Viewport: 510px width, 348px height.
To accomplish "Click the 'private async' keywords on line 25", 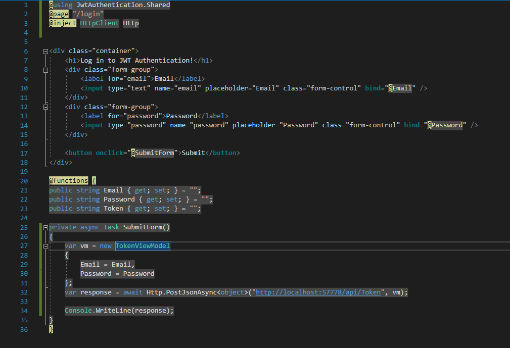I will [x=74, y=227].
